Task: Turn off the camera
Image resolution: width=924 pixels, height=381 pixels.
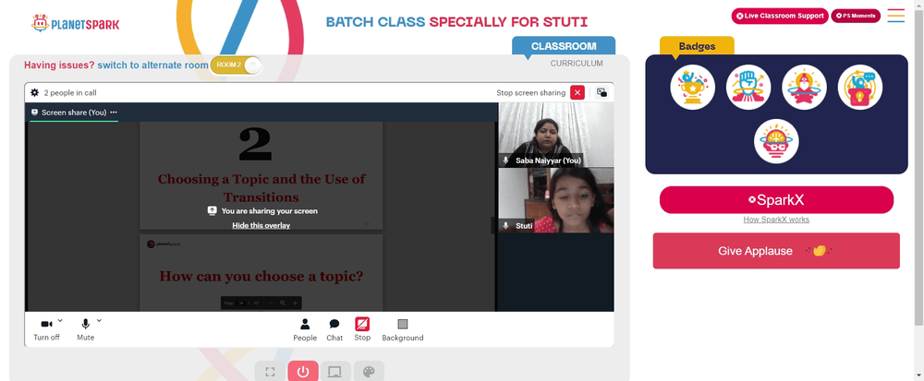Action: tap(46, 329)
